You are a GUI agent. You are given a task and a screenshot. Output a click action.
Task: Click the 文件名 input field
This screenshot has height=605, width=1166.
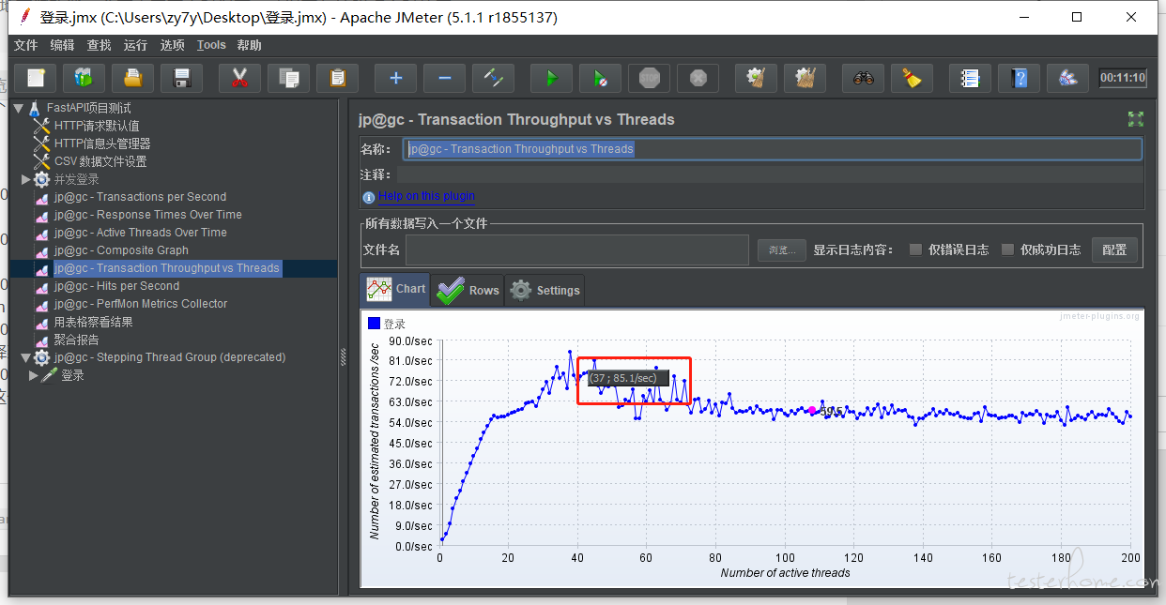(577, 250)
